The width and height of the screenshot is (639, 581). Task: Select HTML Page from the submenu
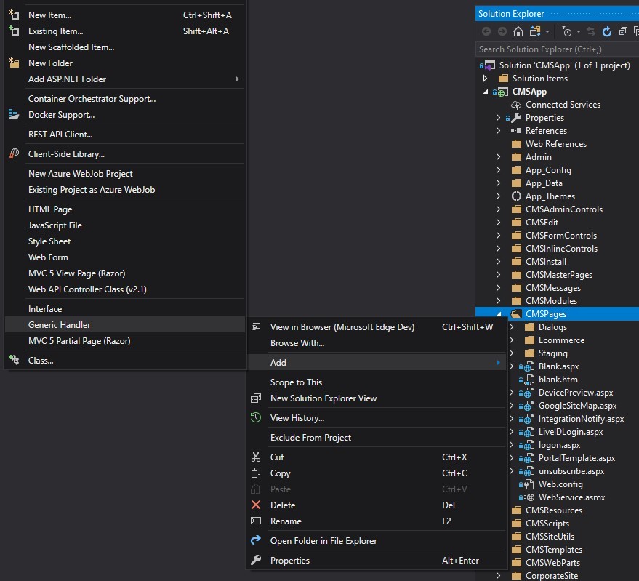click(x=125, y=209)
